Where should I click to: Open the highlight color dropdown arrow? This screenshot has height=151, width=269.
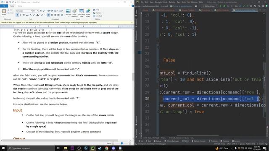coord(44,15)
